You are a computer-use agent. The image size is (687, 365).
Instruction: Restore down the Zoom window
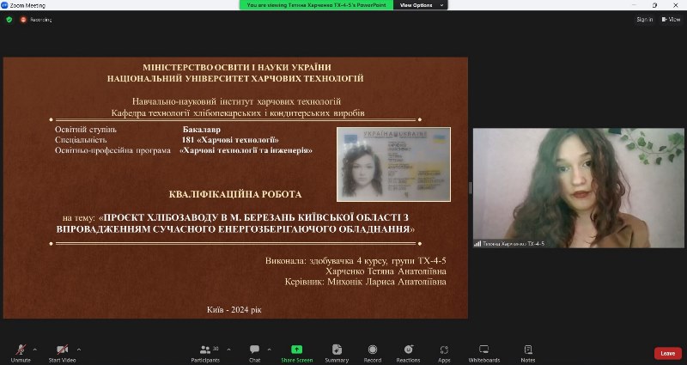click(654, 5)
